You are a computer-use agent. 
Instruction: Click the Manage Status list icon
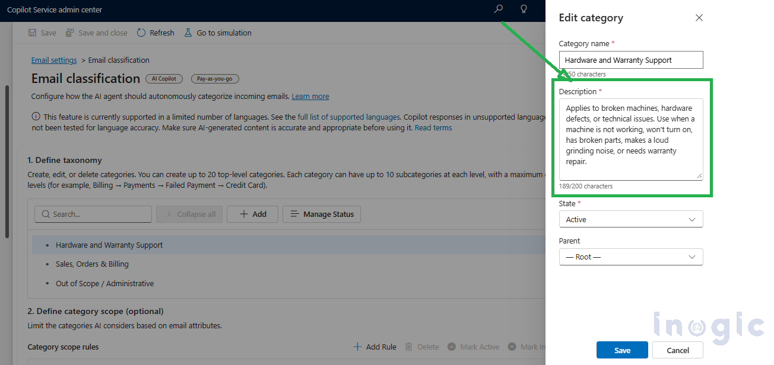coord(295,214)
